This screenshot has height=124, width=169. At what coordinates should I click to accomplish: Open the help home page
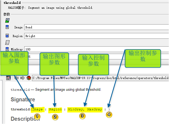click(29, 78)
